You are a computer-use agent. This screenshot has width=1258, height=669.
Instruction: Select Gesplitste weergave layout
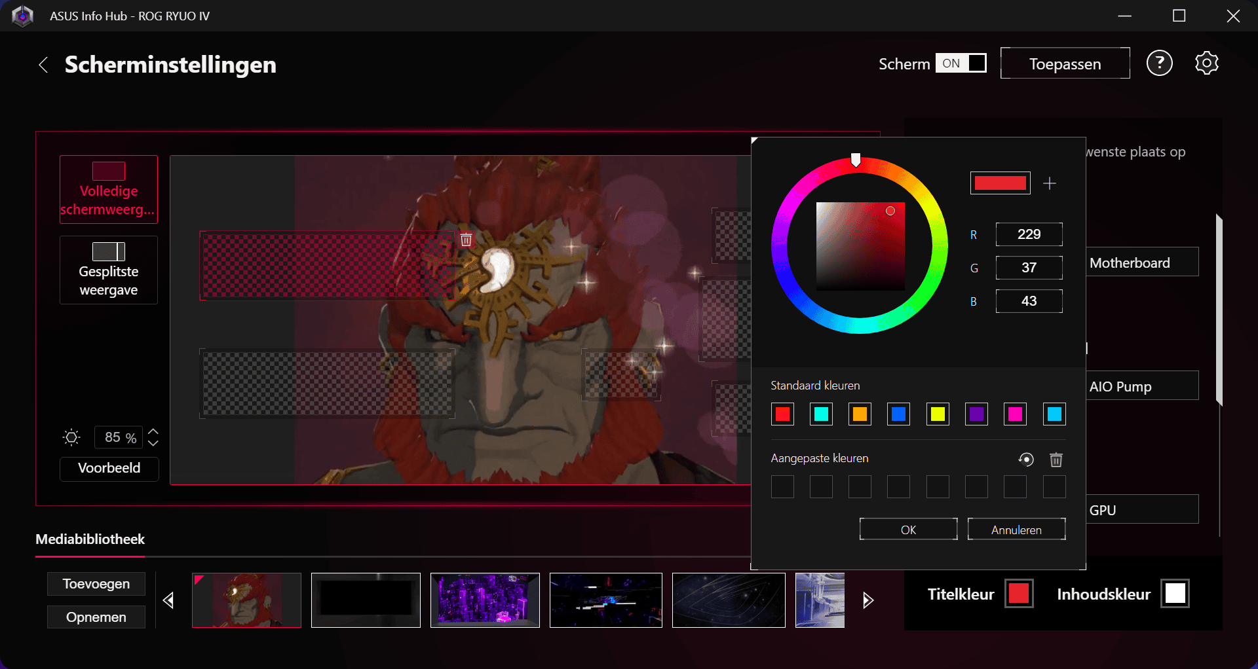click(109, 270)
